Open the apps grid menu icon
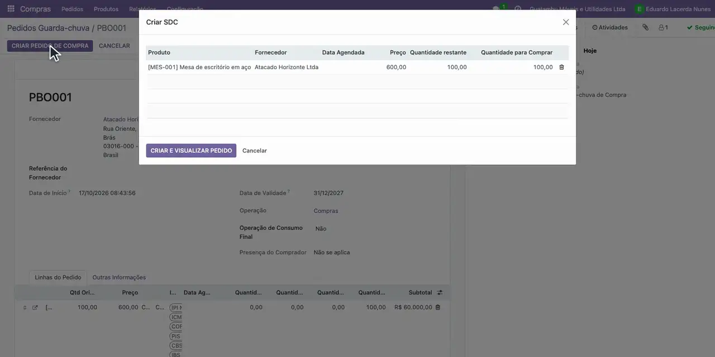The width and height of the screenshot is (715, 357). tap(11, 9)
